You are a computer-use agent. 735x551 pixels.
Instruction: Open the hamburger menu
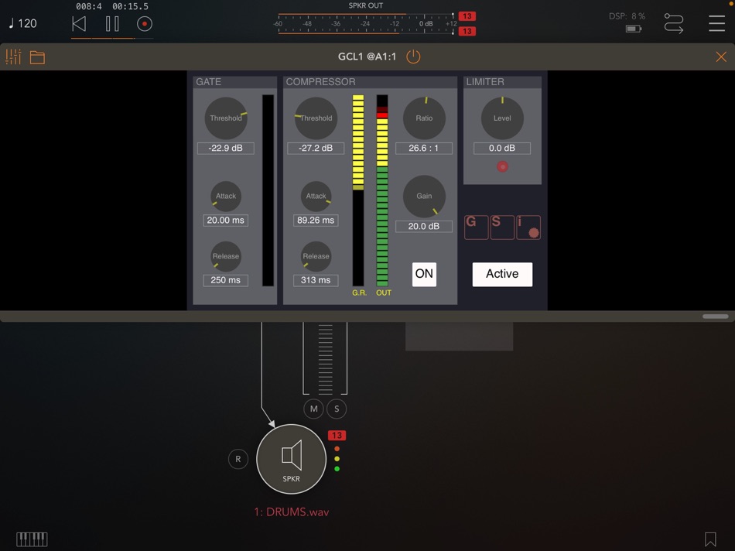pyautogui.click(x=717, y=23)
